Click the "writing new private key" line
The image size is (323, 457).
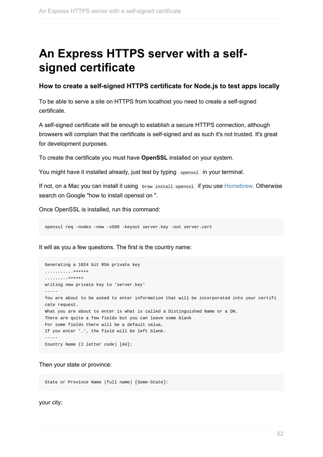tap(95, 285)
